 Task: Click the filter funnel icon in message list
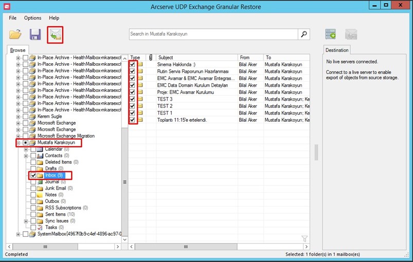pyautogui.click(x=304, y=238)
